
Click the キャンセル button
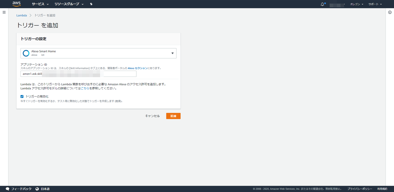(x=152, y=116)
